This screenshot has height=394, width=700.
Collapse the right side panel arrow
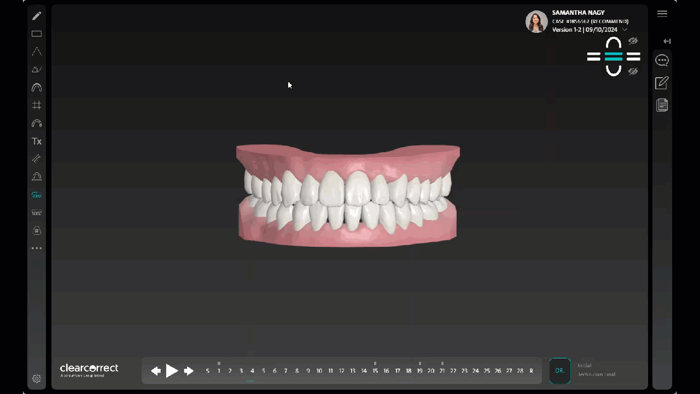coord(667,41)
